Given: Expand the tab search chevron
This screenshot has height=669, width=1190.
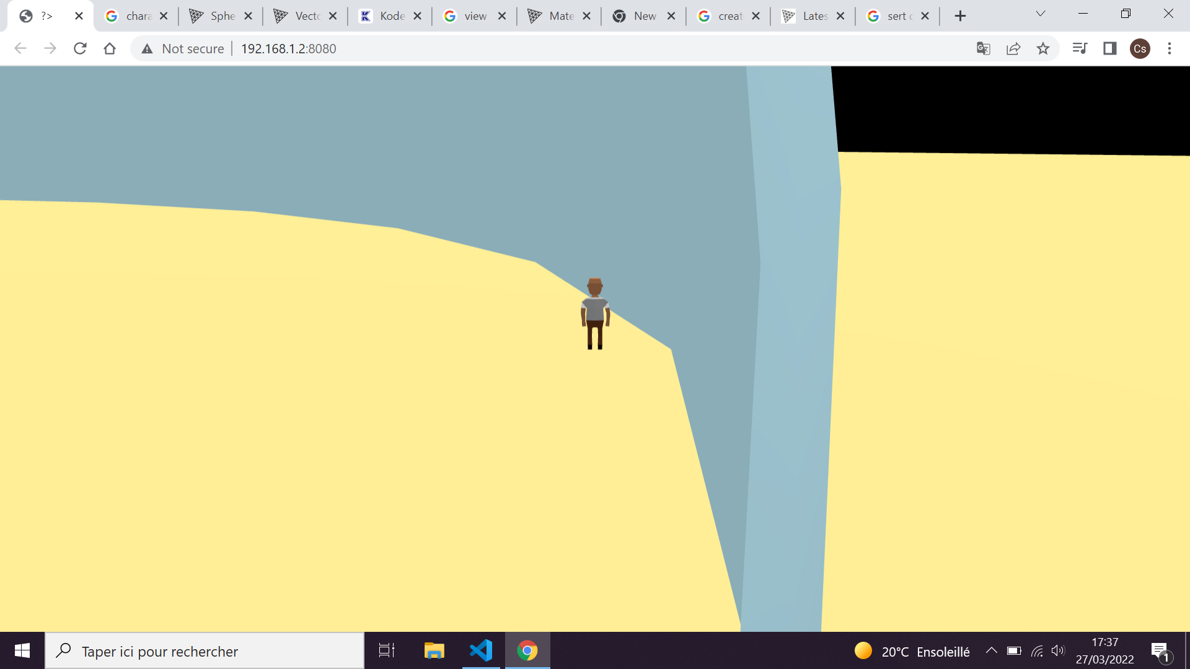Looking at the screenshot, I should tap(1041, 12).
